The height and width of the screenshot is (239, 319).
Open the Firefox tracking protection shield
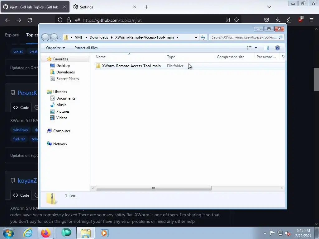point(60,20)
